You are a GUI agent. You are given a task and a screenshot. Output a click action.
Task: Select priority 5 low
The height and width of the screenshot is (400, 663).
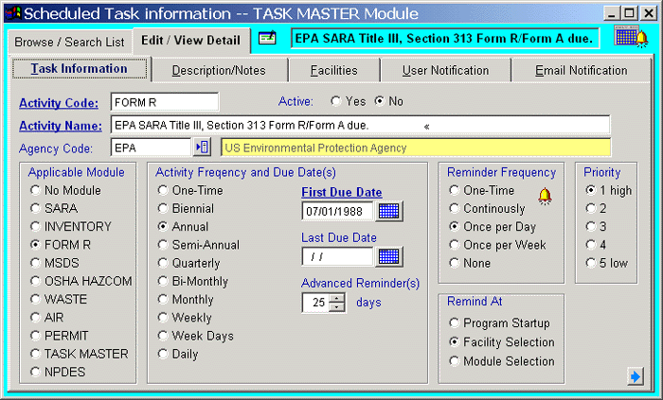tap(591, 263)
